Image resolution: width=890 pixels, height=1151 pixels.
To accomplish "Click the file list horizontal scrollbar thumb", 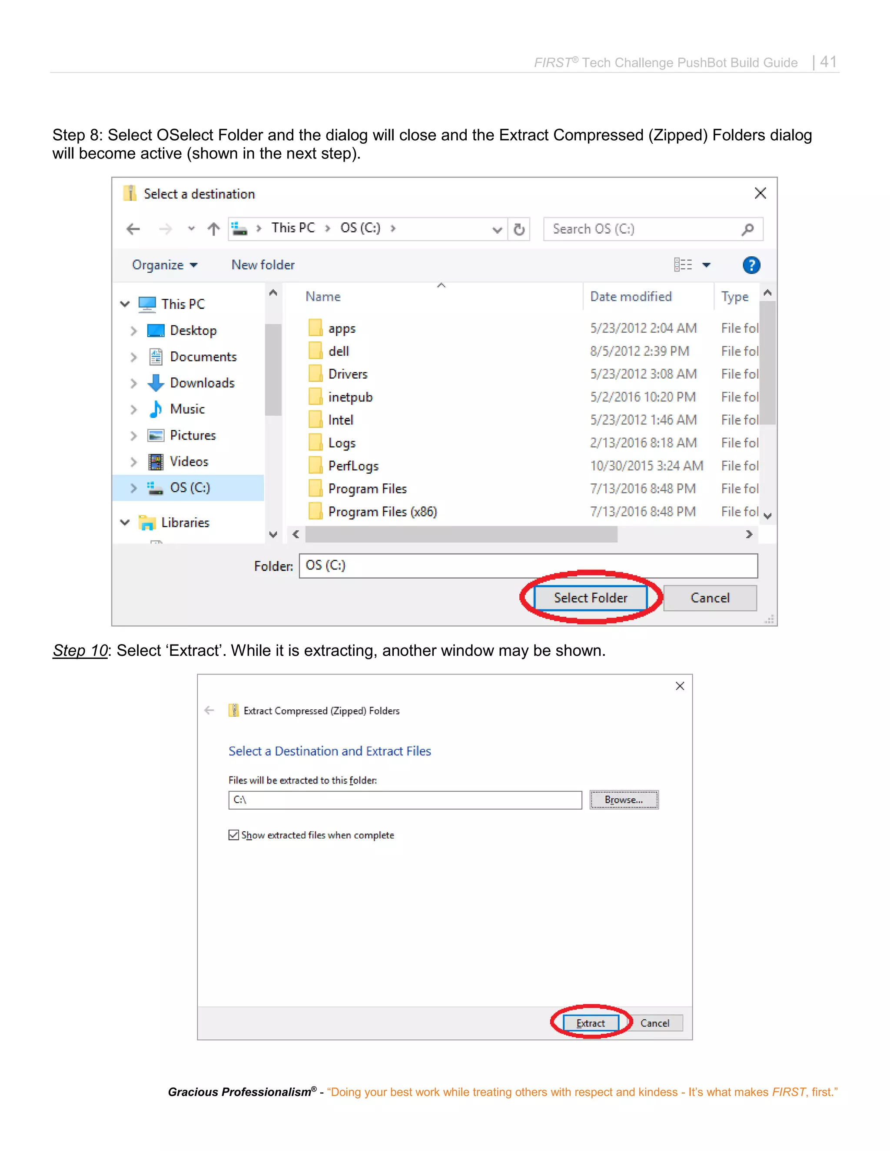I will [x=462, y=534].
